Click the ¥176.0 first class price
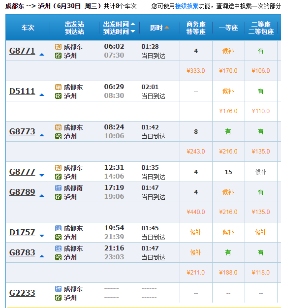Image resolution: width=281 pixels, height=308 pixels. [x=228, y=111]
